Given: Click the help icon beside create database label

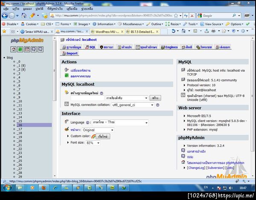Looking at the screenshot, I should click(102, 93).
